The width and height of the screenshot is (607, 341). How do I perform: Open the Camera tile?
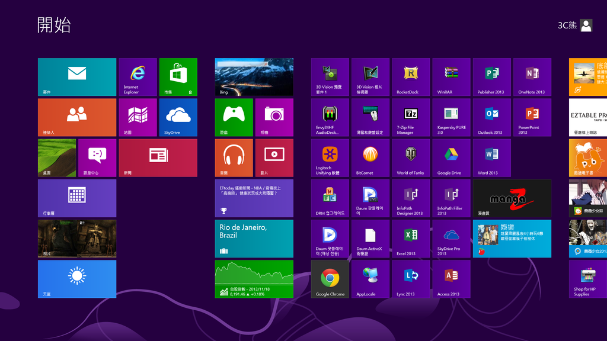click(274, 118)
